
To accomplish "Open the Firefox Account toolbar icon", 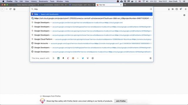I will click(181, 9).
